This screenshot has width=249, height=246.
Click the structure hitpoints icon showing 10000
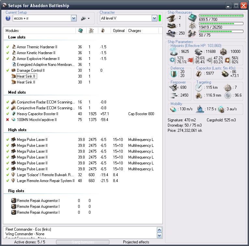223,52
